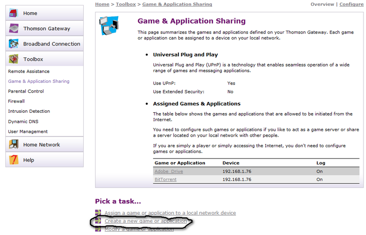Screen dimensions: 366x235
Task: Click the Thomson Gateway device icon
Action: pos(14,29)
